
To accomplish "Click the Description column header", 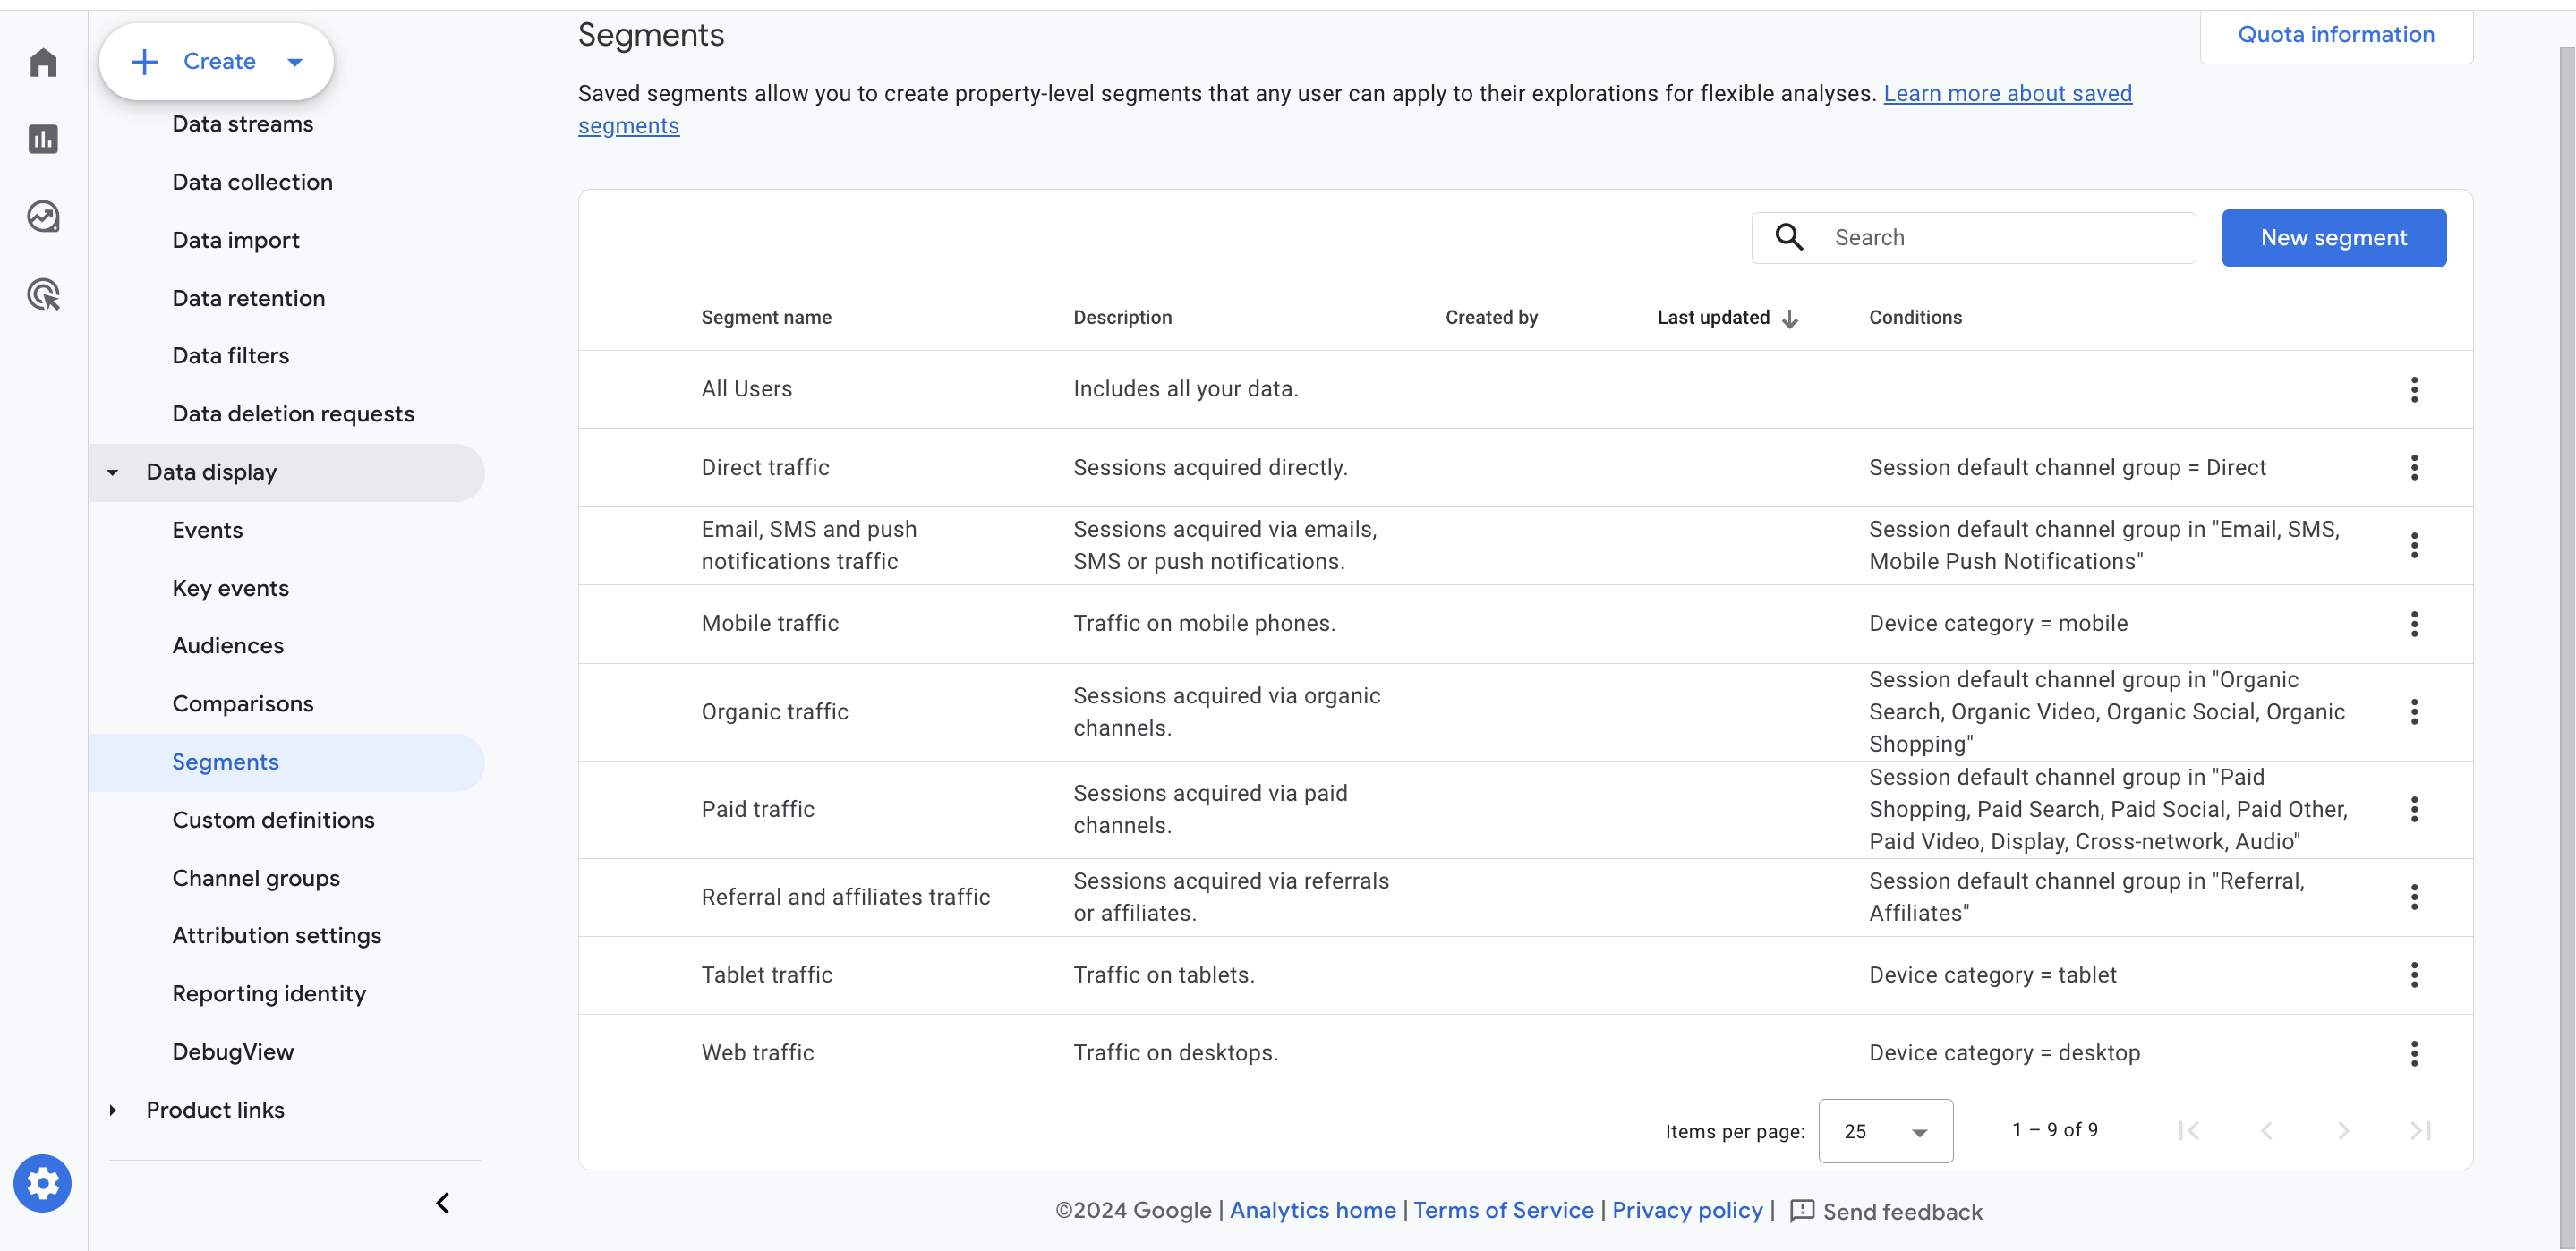I will (x=1122, y=318).
